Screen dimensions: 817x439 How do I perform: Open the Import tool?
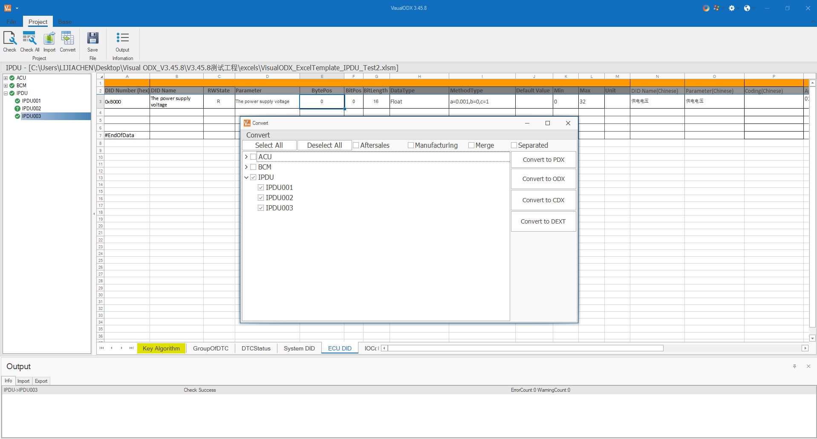(x=49, y=42)
